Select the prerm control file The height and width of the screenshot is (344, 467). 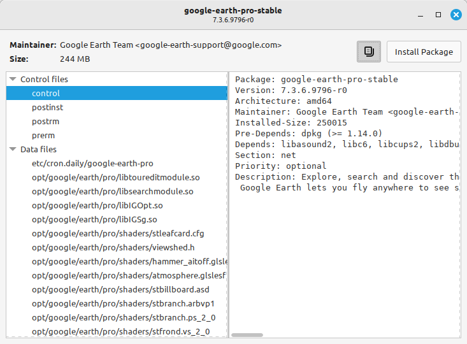(117, 135)
